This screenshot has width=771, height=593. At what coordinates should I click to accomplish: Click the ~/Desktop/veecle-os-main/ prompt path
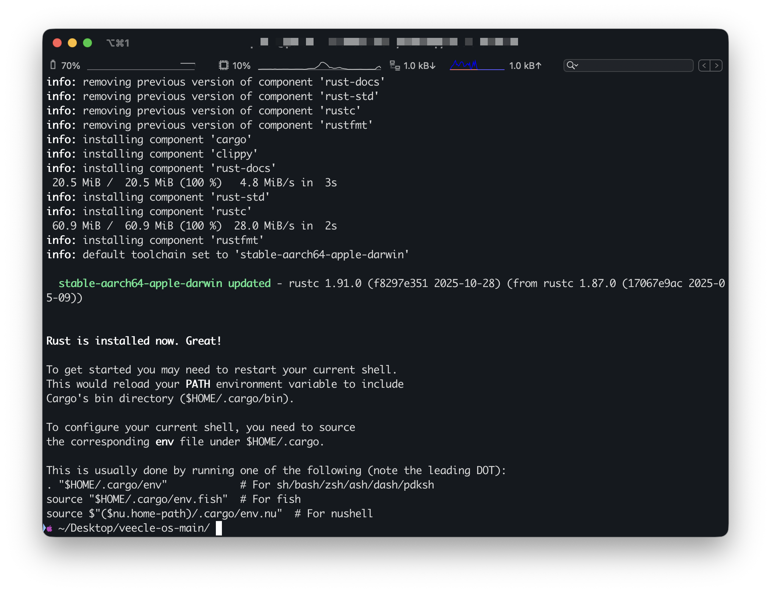[x=134, y=528]
